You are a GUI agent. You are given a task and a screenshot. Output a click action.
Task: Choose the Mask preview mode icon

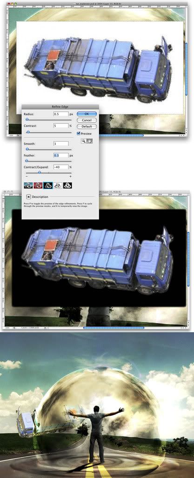coord(67,185)
